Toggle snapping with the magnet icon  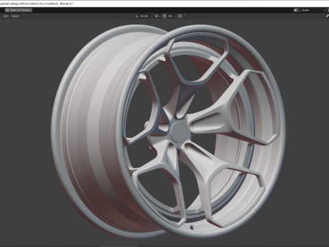(164, 16)
